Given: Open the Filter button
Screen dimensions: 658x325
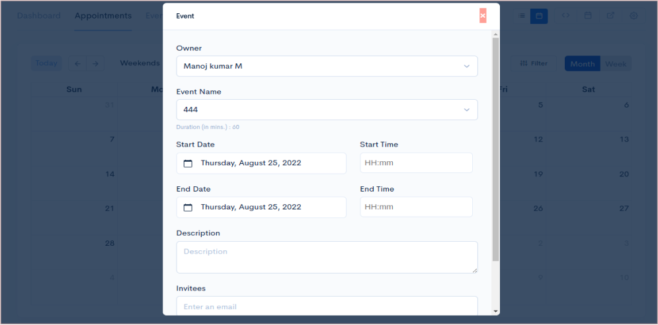Looking at the screenshot, I should click(534, 63).
